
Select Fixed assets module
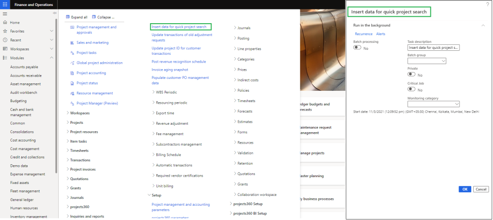click(x=20, y=183)
